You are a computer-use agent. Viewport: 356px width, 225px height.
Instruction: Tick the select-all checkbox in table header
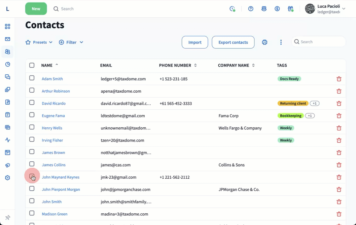point(32,66)
